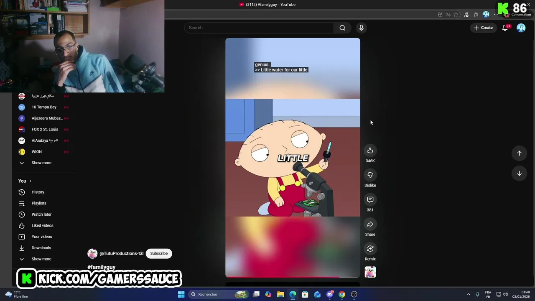The image size is (535, 301).
Task: Open Outlook from the taskbar
Action: click(x=317, y=294)
